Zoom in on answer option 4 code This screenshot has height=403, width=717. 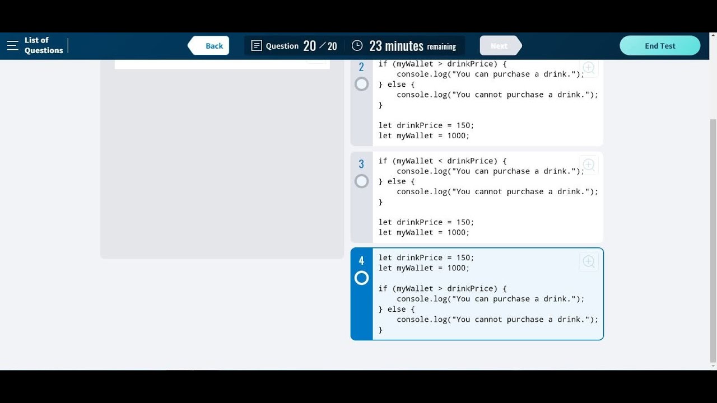click(x=589, y=261)
